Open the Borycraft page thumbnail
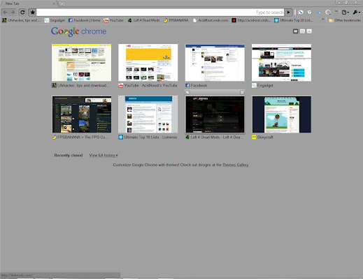Screen dimensions: 363x279 [x=281, y=114]
